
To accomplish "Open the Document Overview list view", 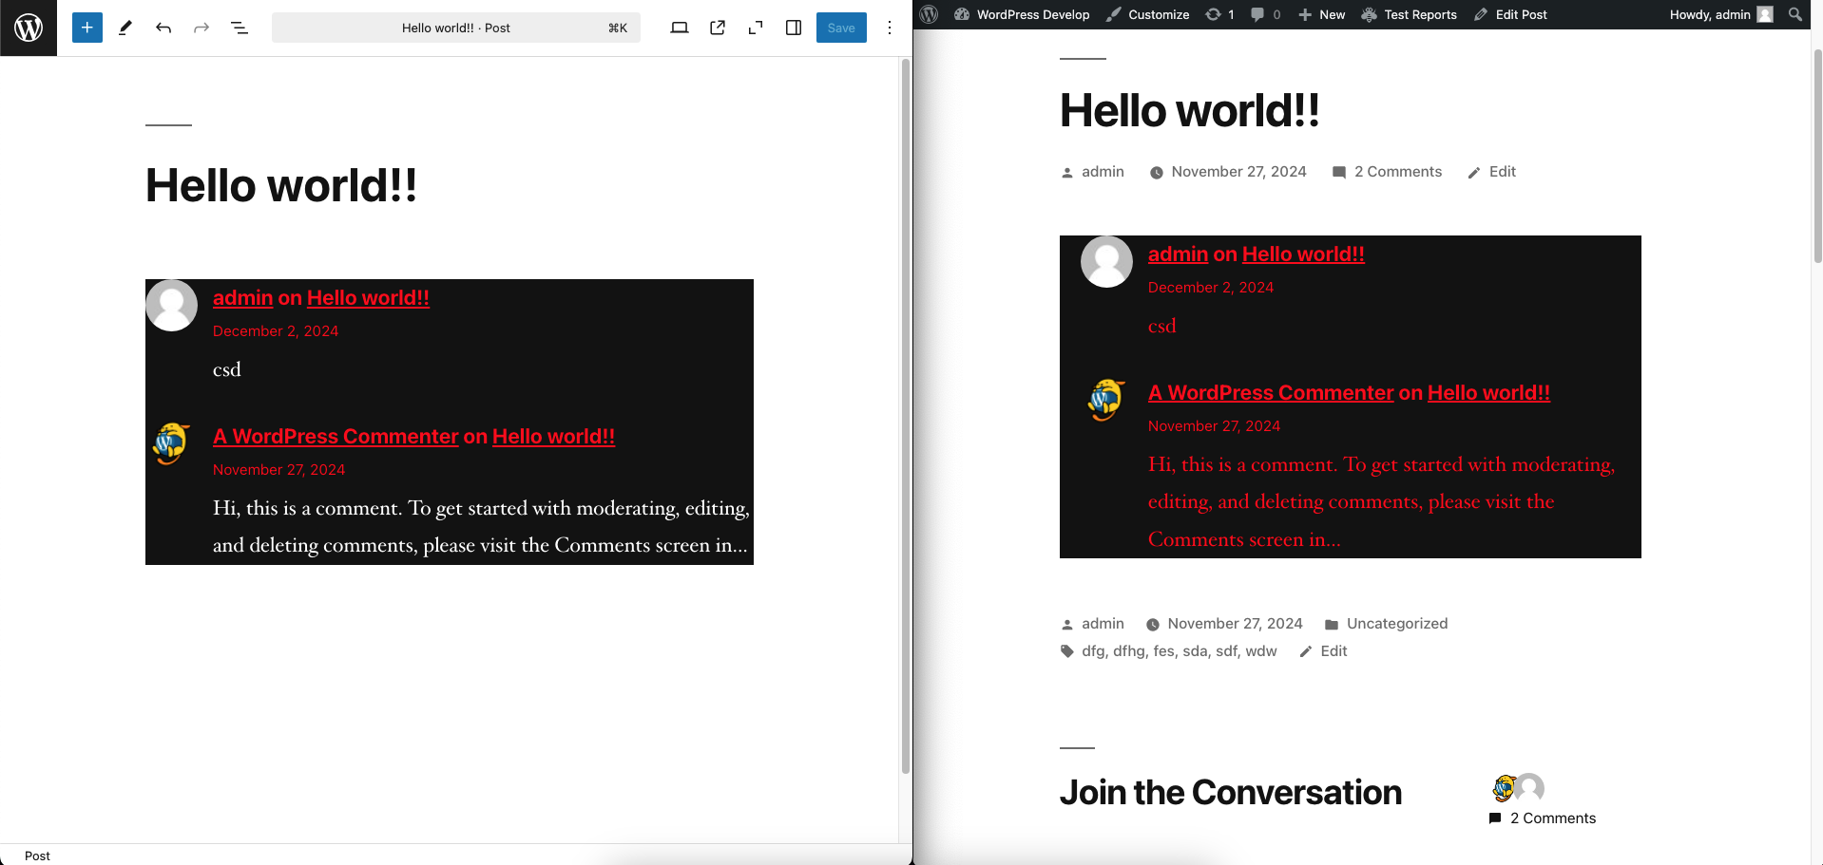I will click(240, 28).
